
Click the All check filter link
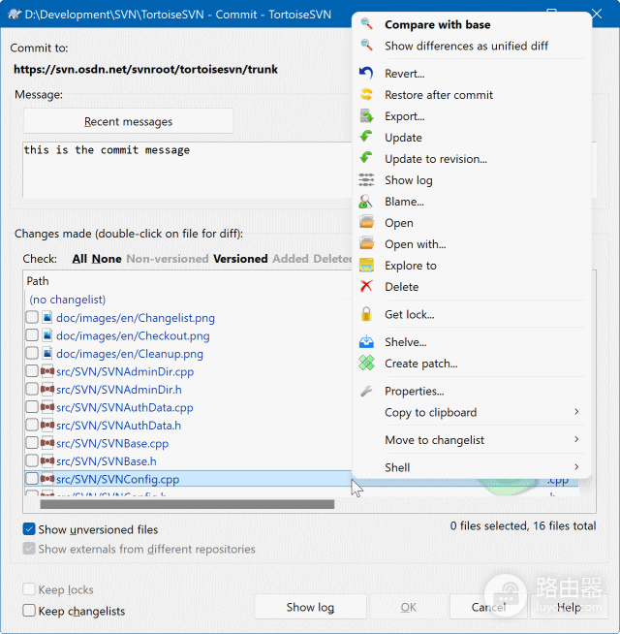[79, 259]
